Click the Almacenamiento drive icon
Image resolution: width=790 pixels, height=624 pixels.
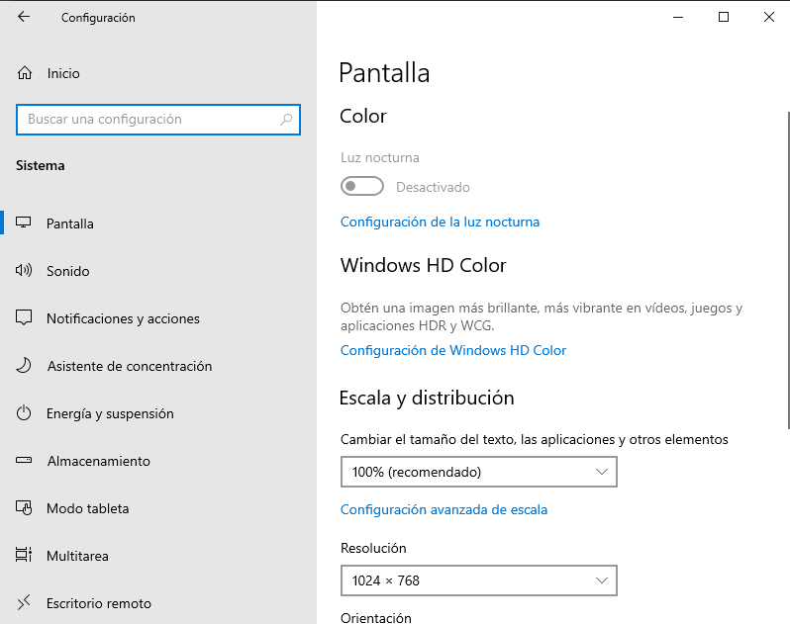pos(24,460)
